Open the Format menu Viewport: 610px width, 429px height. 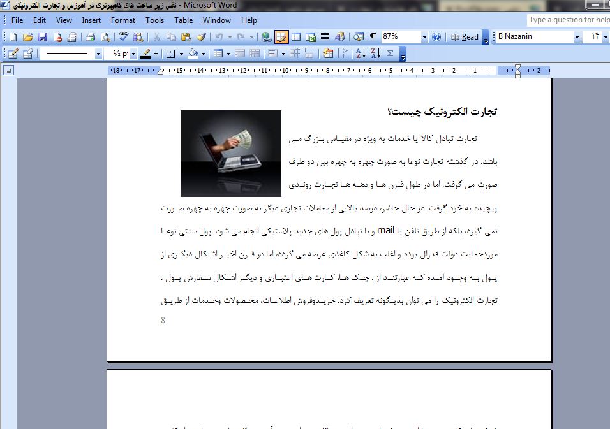(123, 20)
